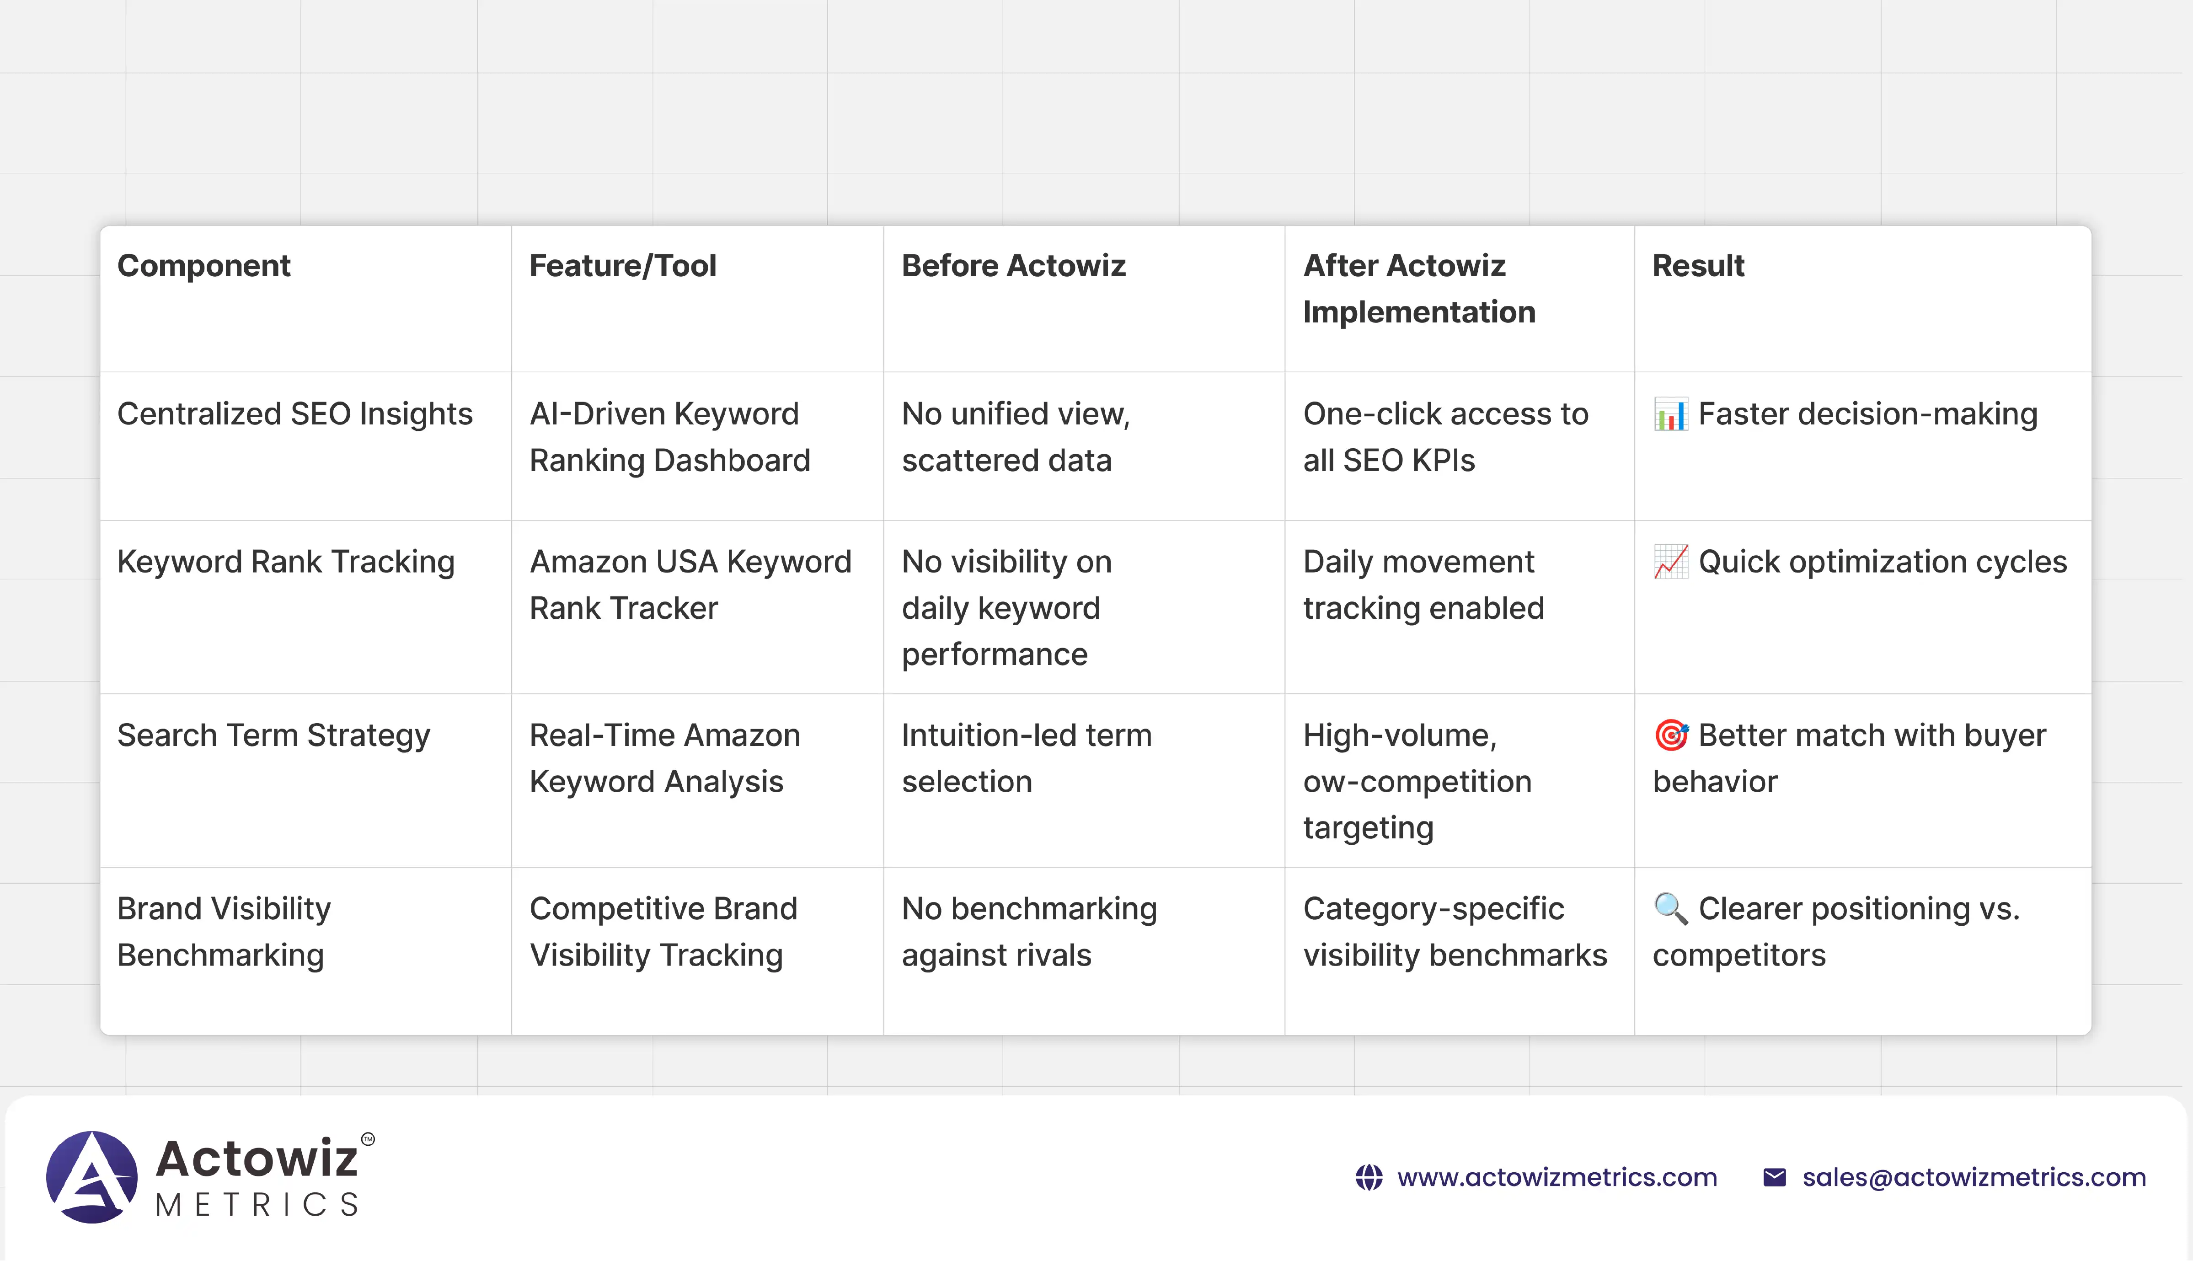Select the After Actowiz Implementation header
This screenshot has width=2193, height=1261.
tap(1419, 289)
